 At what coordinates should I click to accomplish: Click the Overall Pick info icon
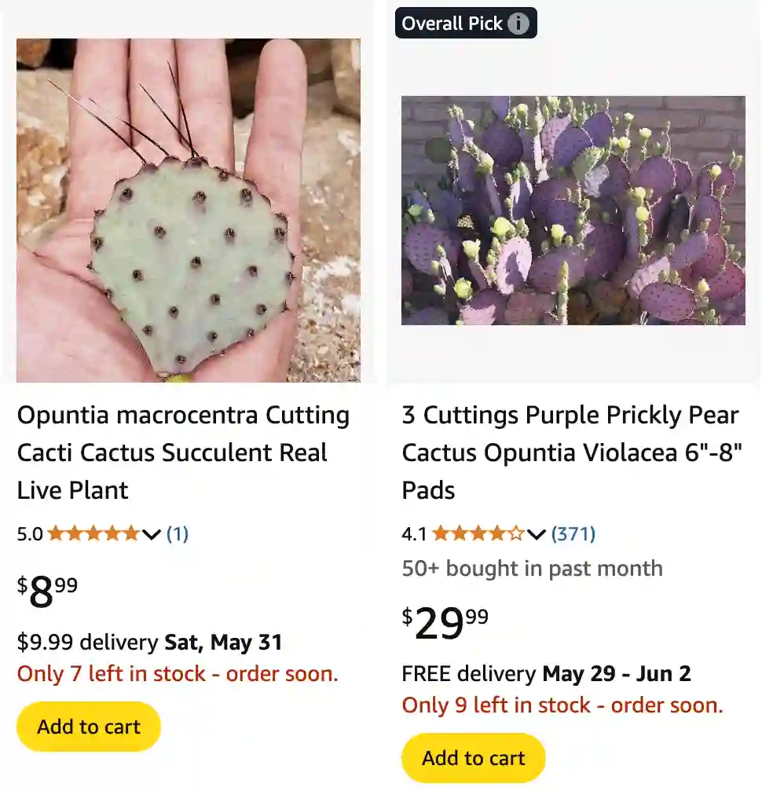click(x=518, y=23)
